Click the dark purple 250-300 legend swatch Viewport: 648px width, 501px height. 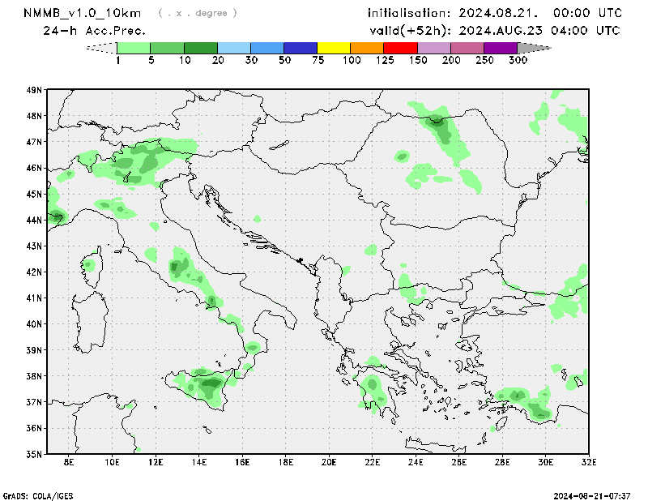500,48
